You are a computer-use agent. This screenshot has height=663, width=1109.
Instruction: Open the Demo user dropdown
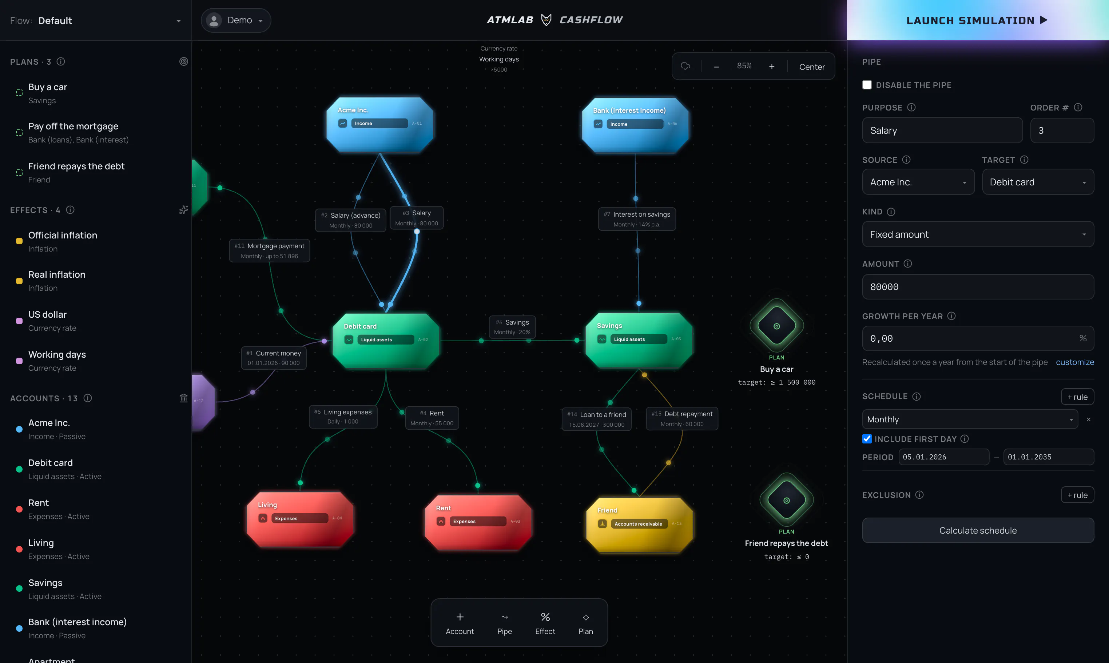tap(236, 20)
